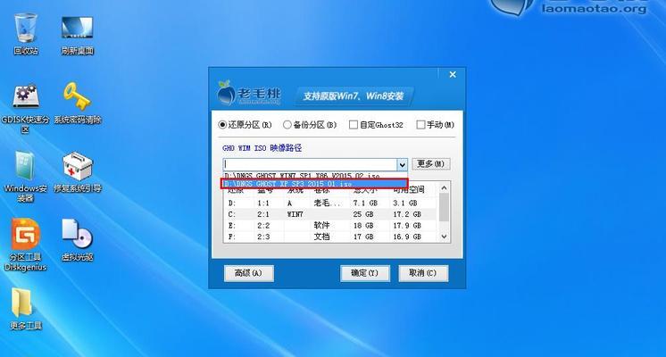Click the 7.1 GB total size cell

pos(365,203)
